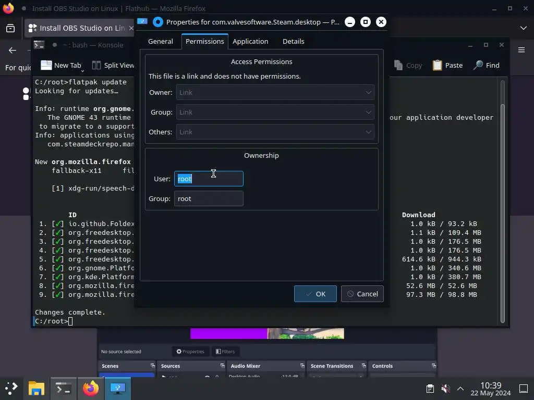Open Dolphin file manager from taskbar
Screen dimensions: 534x400
37,388
